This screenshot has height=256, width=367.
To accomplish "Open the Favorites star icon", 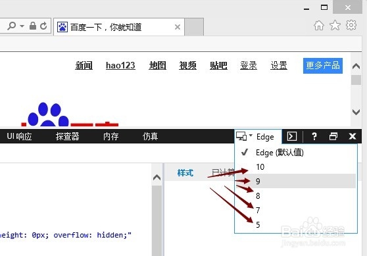I will point(335,25).
